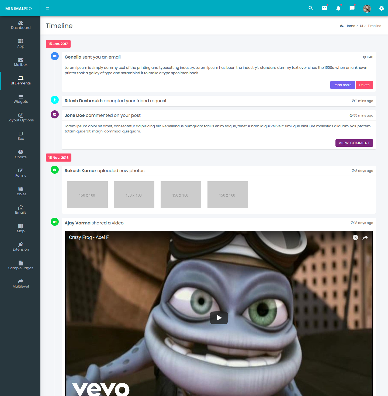
Task: Click the 15 Nov. 2016 date label
Action: (58, 158)
